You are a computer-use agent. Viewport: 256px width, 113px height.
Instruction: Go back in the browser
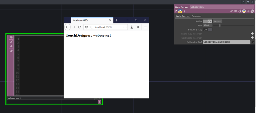[67, 27]
